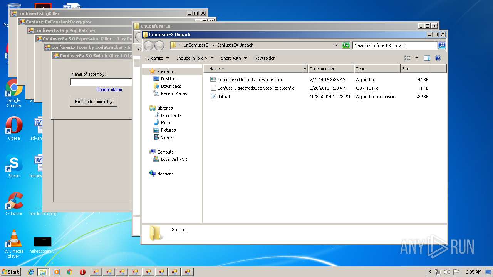Screen dimensions: 493x277
Task: Open Name column filter dropdown
Action: [x=305, y=69]
